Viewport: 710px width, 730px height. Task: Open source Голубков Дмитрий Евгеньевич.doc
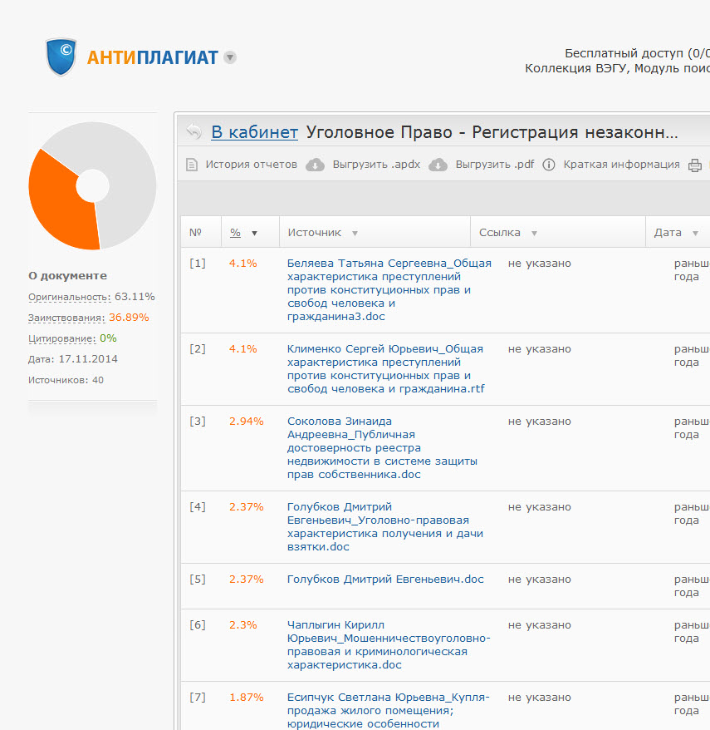coord(385,580)
